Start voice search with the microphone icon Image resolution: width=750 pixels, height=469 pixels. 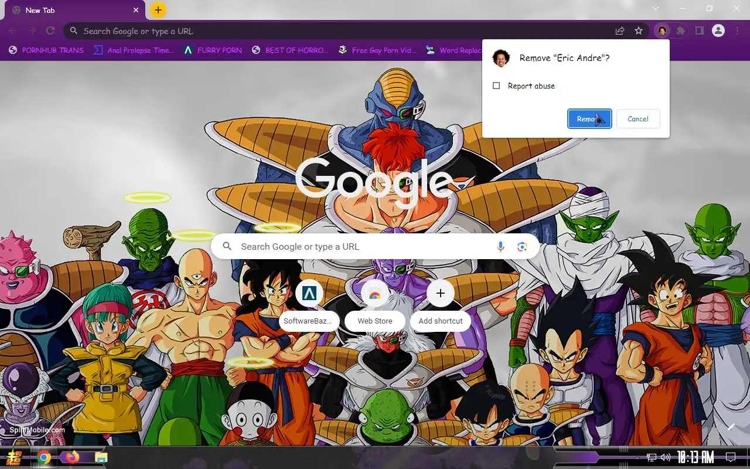500,247
